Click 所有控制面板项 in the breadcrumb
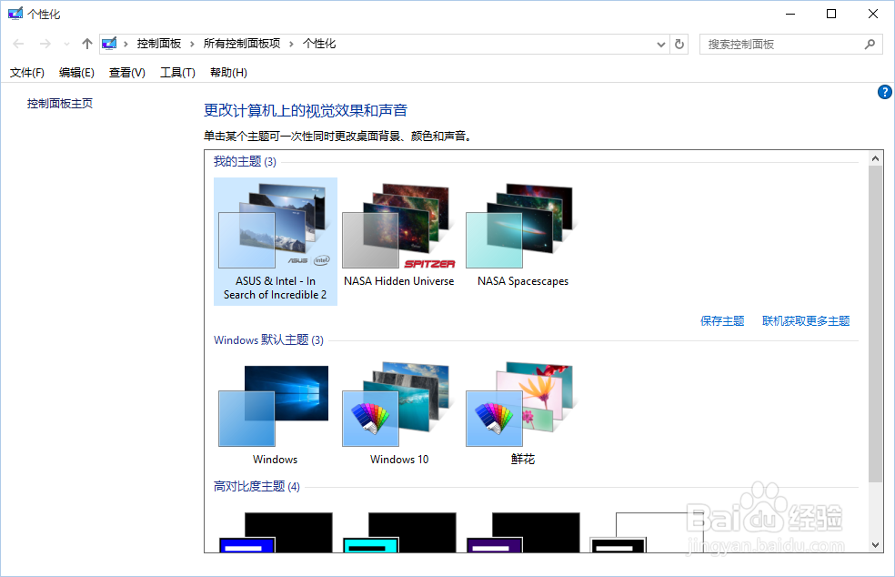Image resolution: width=895 pixels, height=577 pixels. pyautogui.click(x=242, y=44)
